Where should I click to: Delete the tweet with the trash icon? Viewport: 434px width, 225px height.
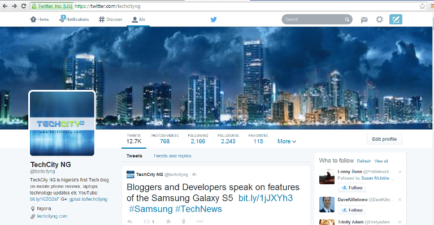[184, 222]
